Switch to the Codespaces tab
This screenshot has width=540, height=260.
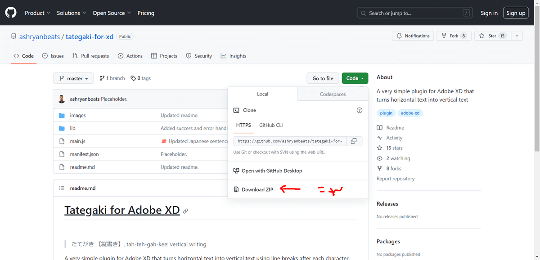333,94
